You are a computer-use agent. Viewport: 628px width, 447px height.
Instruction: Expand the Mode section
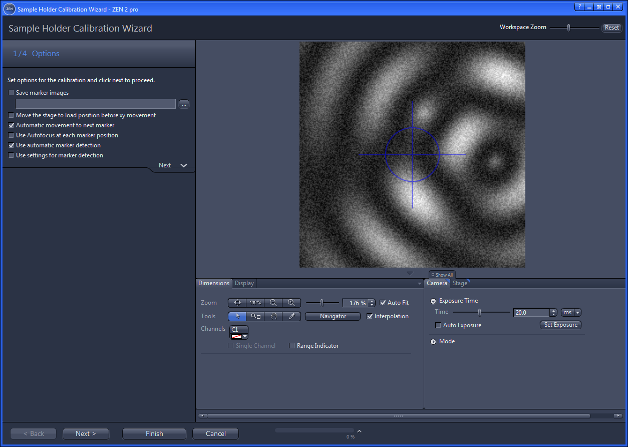(x=433, y=341)
